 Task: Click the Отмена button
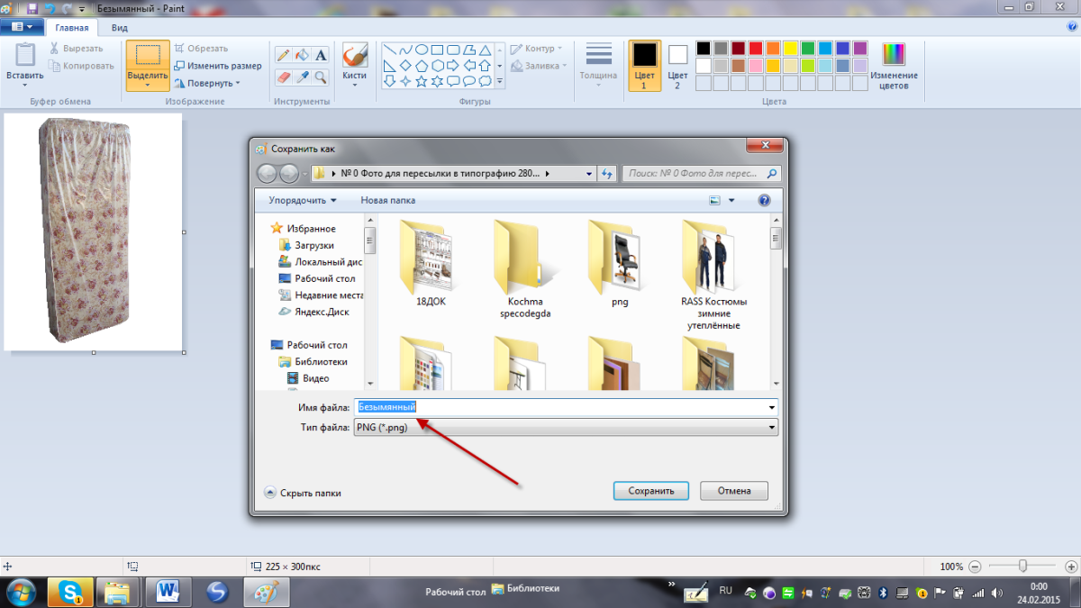point(733,491)
